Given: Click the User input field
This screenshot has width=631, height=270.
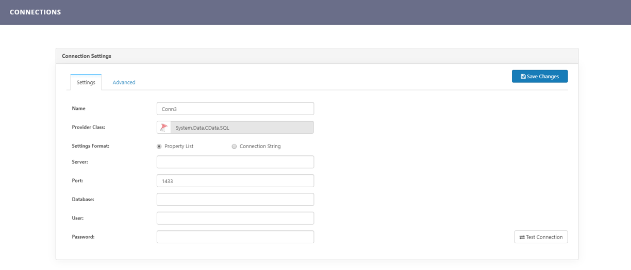Looking at the screenshot, I should (x=235, y=219).
